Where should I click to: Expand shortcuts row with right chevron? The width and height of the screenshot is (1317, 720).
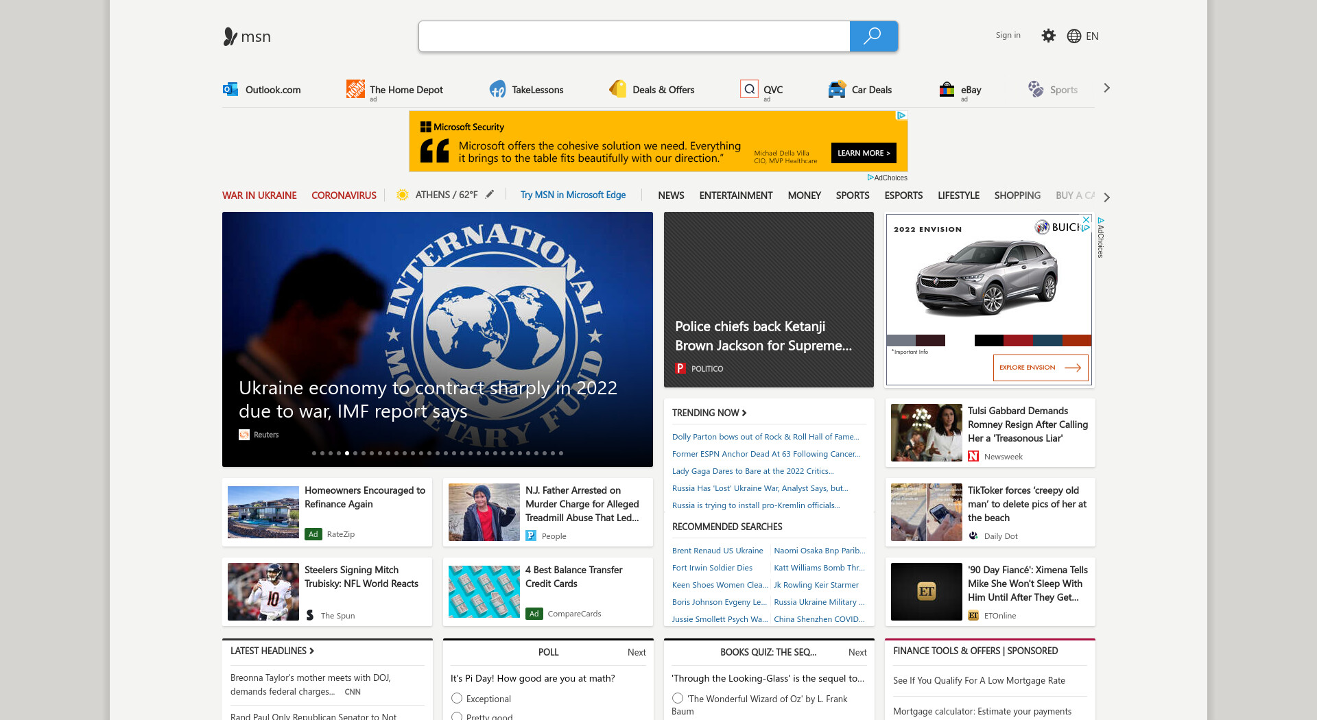(1106, 88)
